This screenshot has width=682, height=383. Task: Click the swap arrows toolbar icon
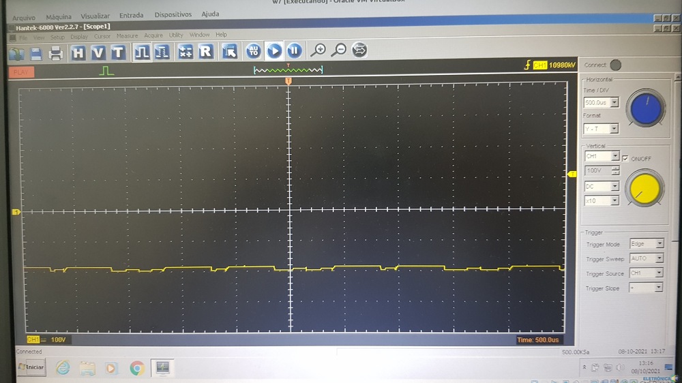point(359,50)
